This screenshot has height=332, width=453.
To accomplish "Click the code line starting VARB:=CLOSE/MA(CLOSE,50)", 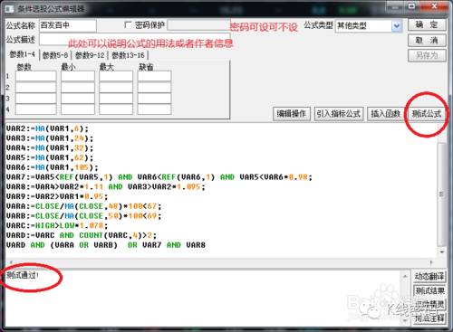I will [x=84, y=216].
